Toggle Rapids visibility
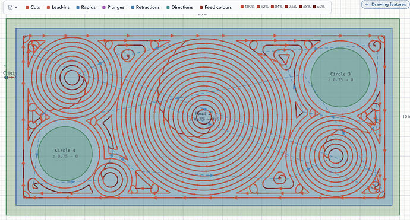The image size is (410, 220). (x=86, y=7)
